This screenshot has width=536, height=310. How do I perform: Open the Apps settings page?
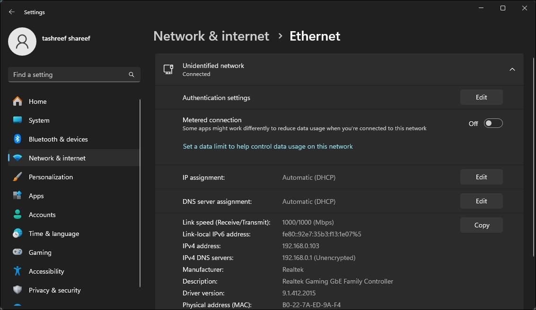point(36,196)
